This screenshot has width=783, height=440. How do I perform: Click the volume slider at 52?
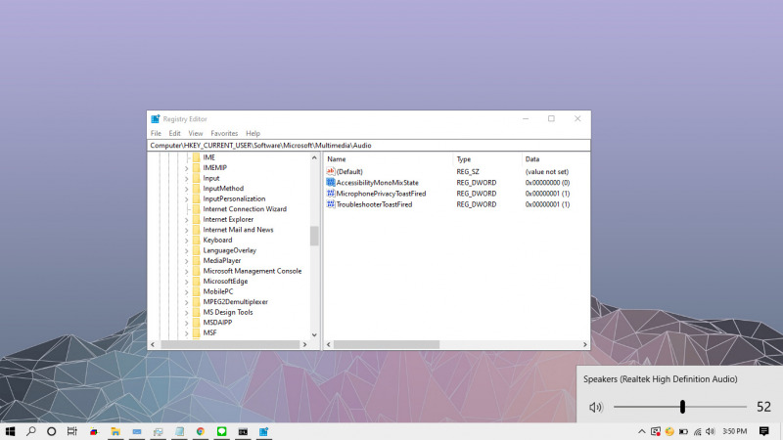tap(682, 407)
